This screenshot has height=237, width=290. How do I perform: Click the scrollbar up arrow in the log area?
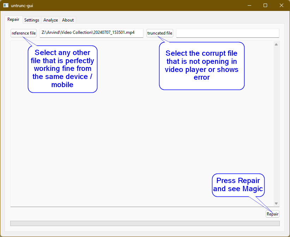click(x=276, y=44)
